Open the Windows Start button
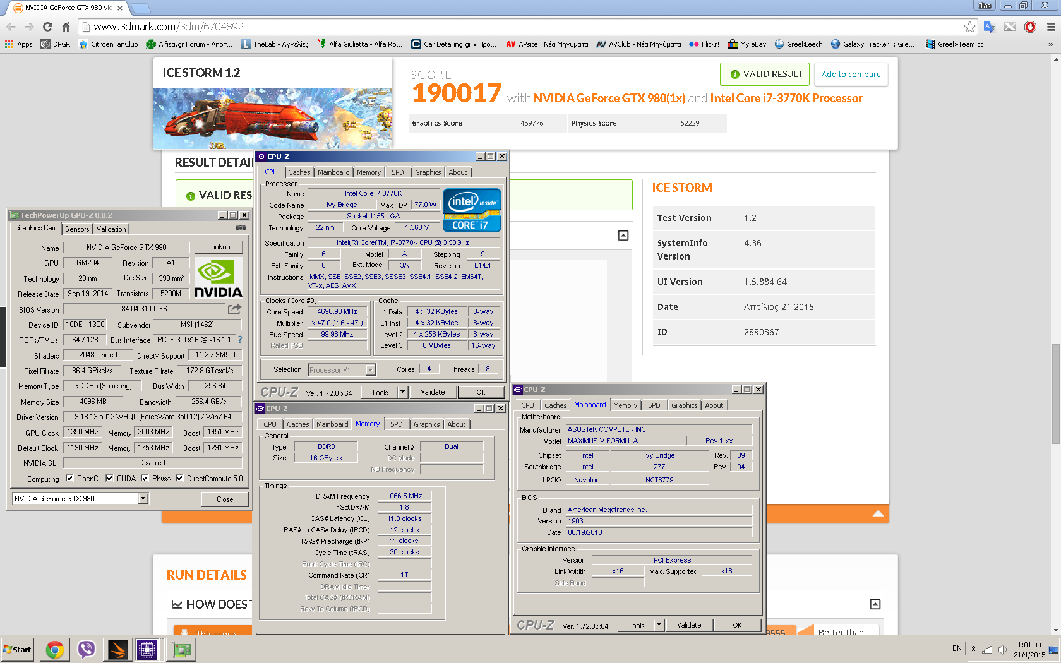The image size is (1061, 663). tap(17, 649)
